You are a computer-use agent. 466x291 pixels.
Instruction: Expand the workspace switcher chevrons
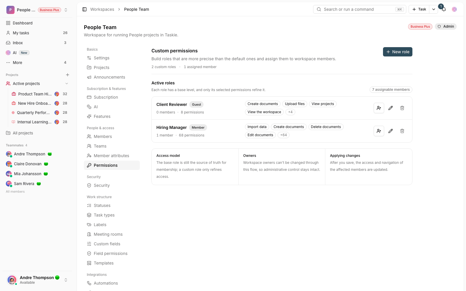(x=66, y=10)
